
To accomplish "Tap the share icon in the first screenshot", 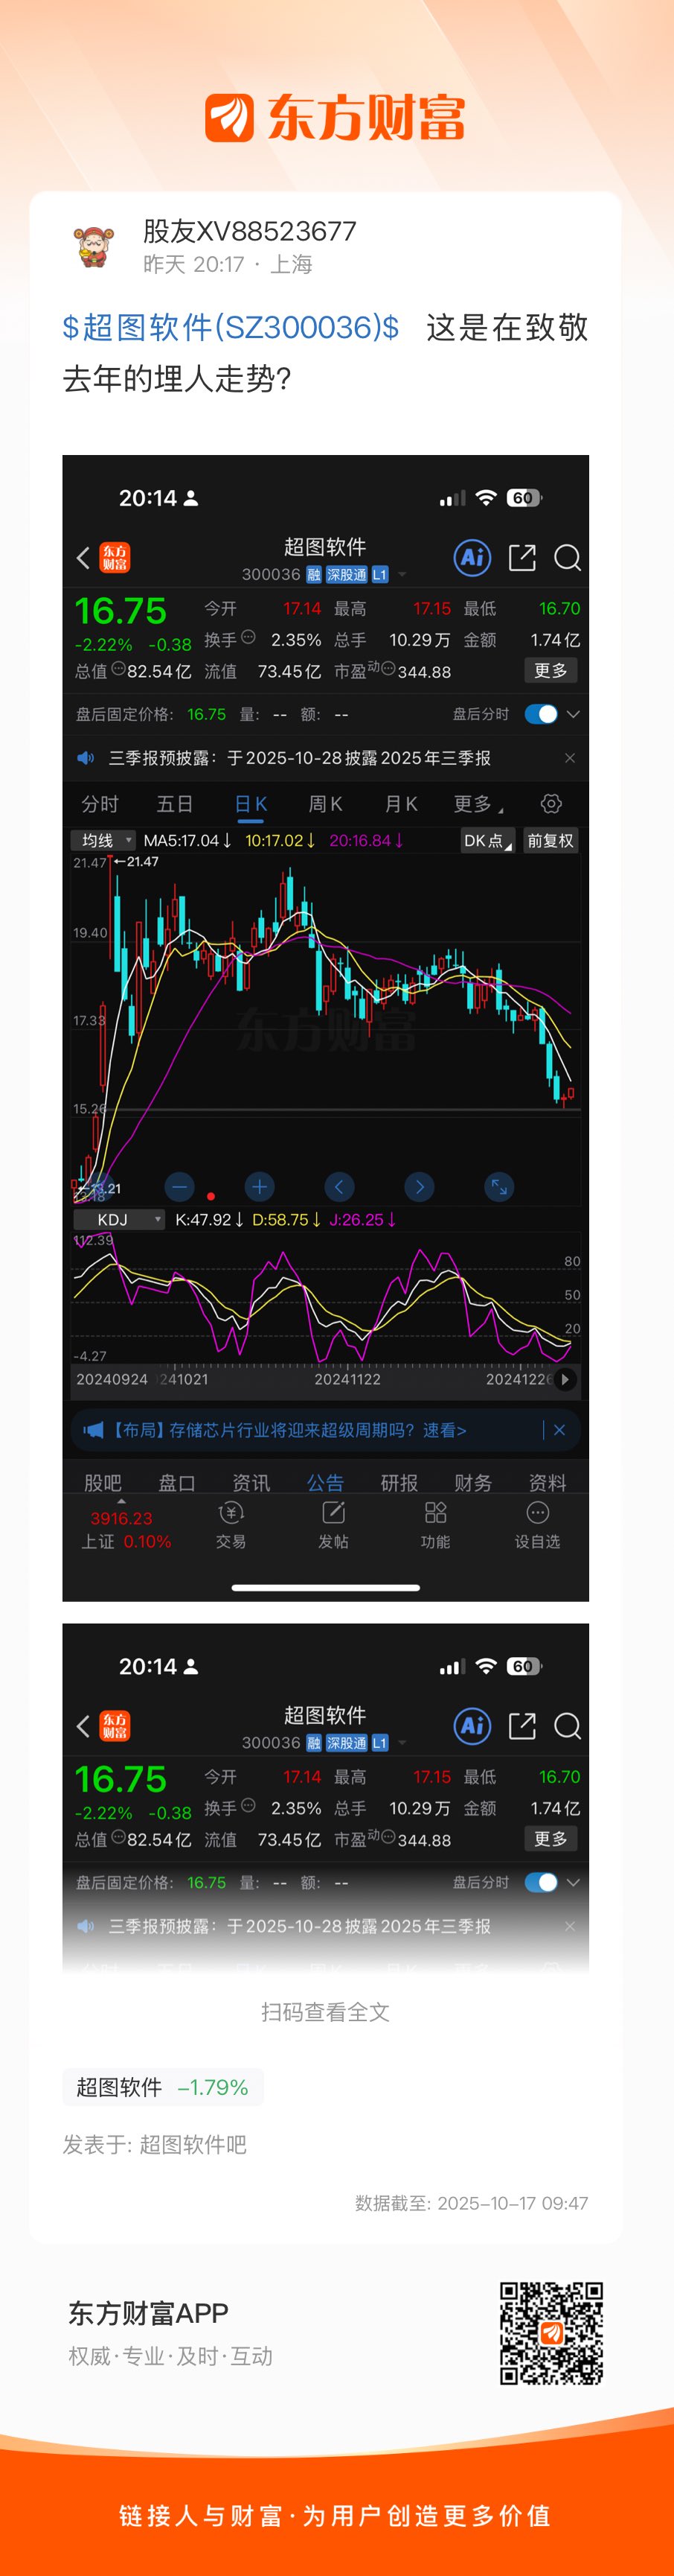I will tap(522, 557).
